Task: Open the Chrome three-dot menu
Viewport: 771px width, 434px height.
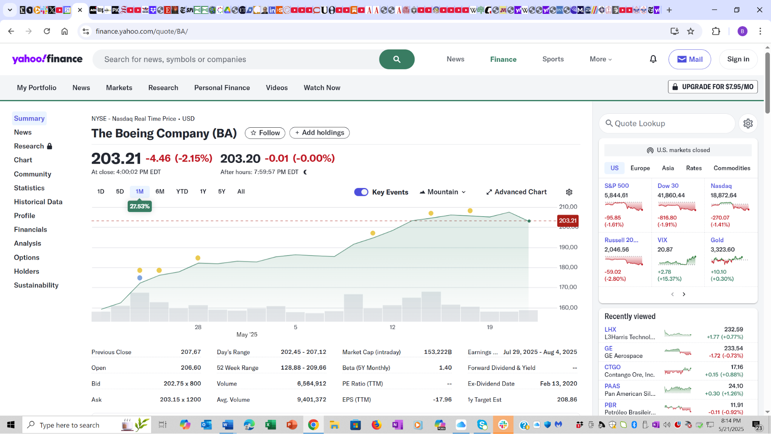Action: tap(760, 31)
